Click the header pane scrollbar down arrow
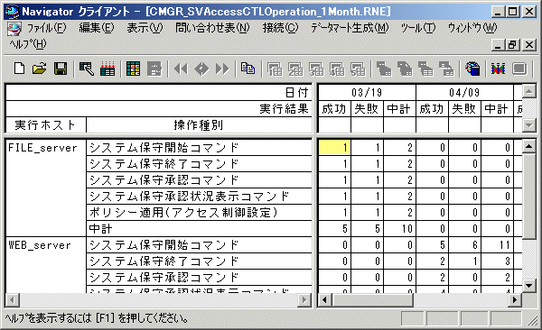This screenshot has width=542, height=330. pyautogui.click(x=528, y=125)
